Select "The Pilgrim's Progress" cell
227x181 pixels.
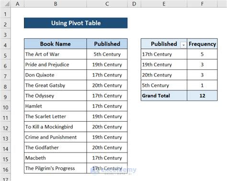point(56,168)
